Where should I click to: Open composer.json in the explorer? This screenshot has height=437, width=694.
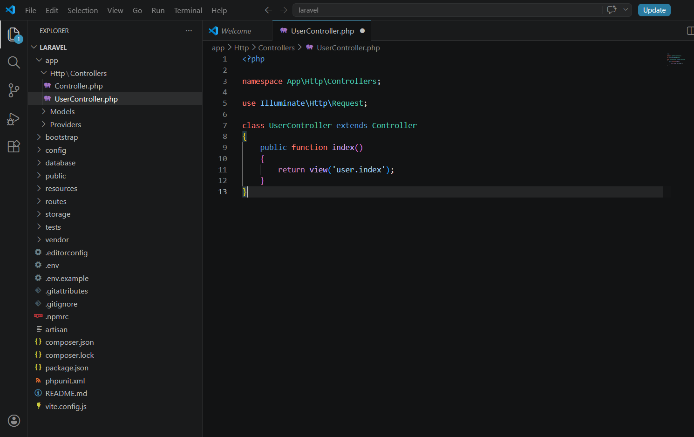(x=115, y=342)
